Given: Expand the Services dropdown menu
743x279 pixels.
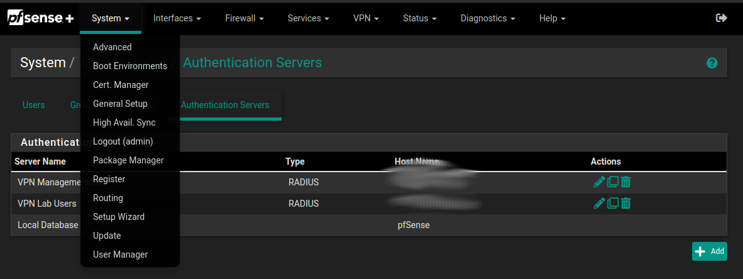Looking at the screenshot, I should tap(308, 18).
